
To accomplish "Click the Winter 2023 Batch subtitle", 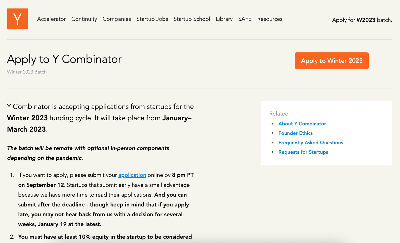I will tap(27, 72).
